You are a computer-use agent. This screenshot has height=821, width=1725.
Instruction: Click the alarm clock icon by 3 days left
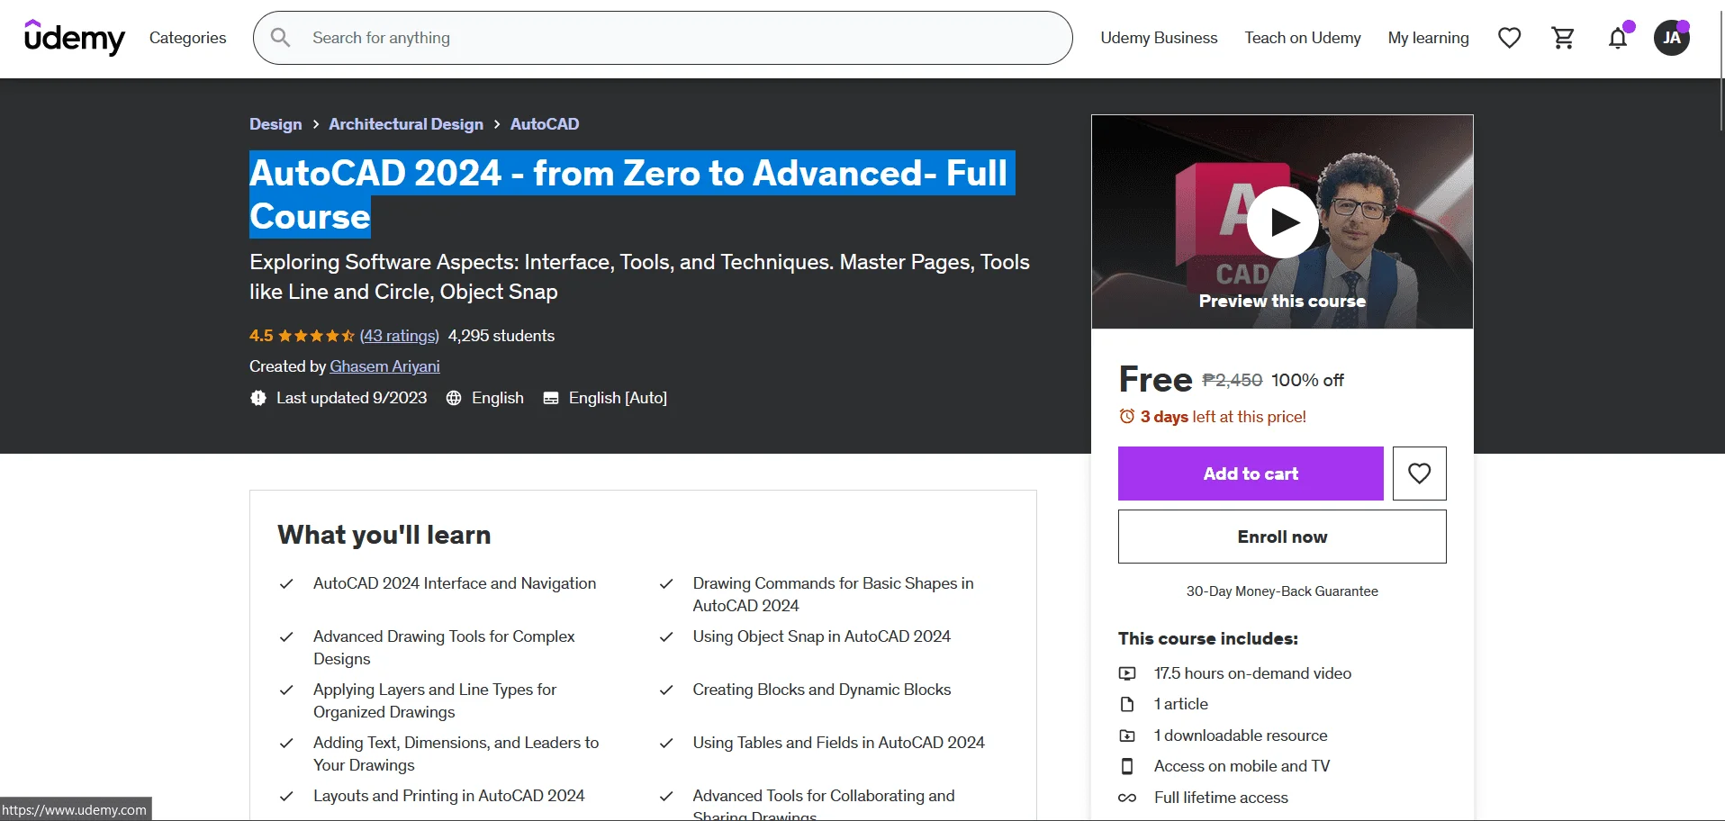tap(1126, 416)
